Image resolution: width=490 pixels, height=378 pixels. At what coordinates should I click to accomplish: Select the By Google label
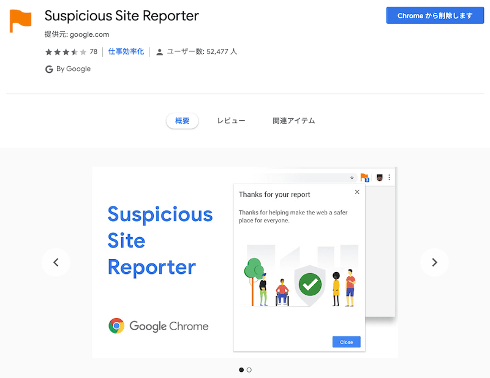[x=73, y=69]
